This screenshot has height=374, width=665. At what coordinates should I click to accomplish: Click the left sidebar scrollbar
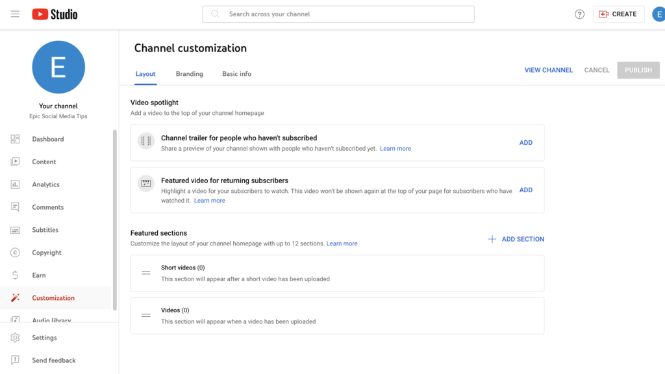pyautogui.click(x=115, y=221)
